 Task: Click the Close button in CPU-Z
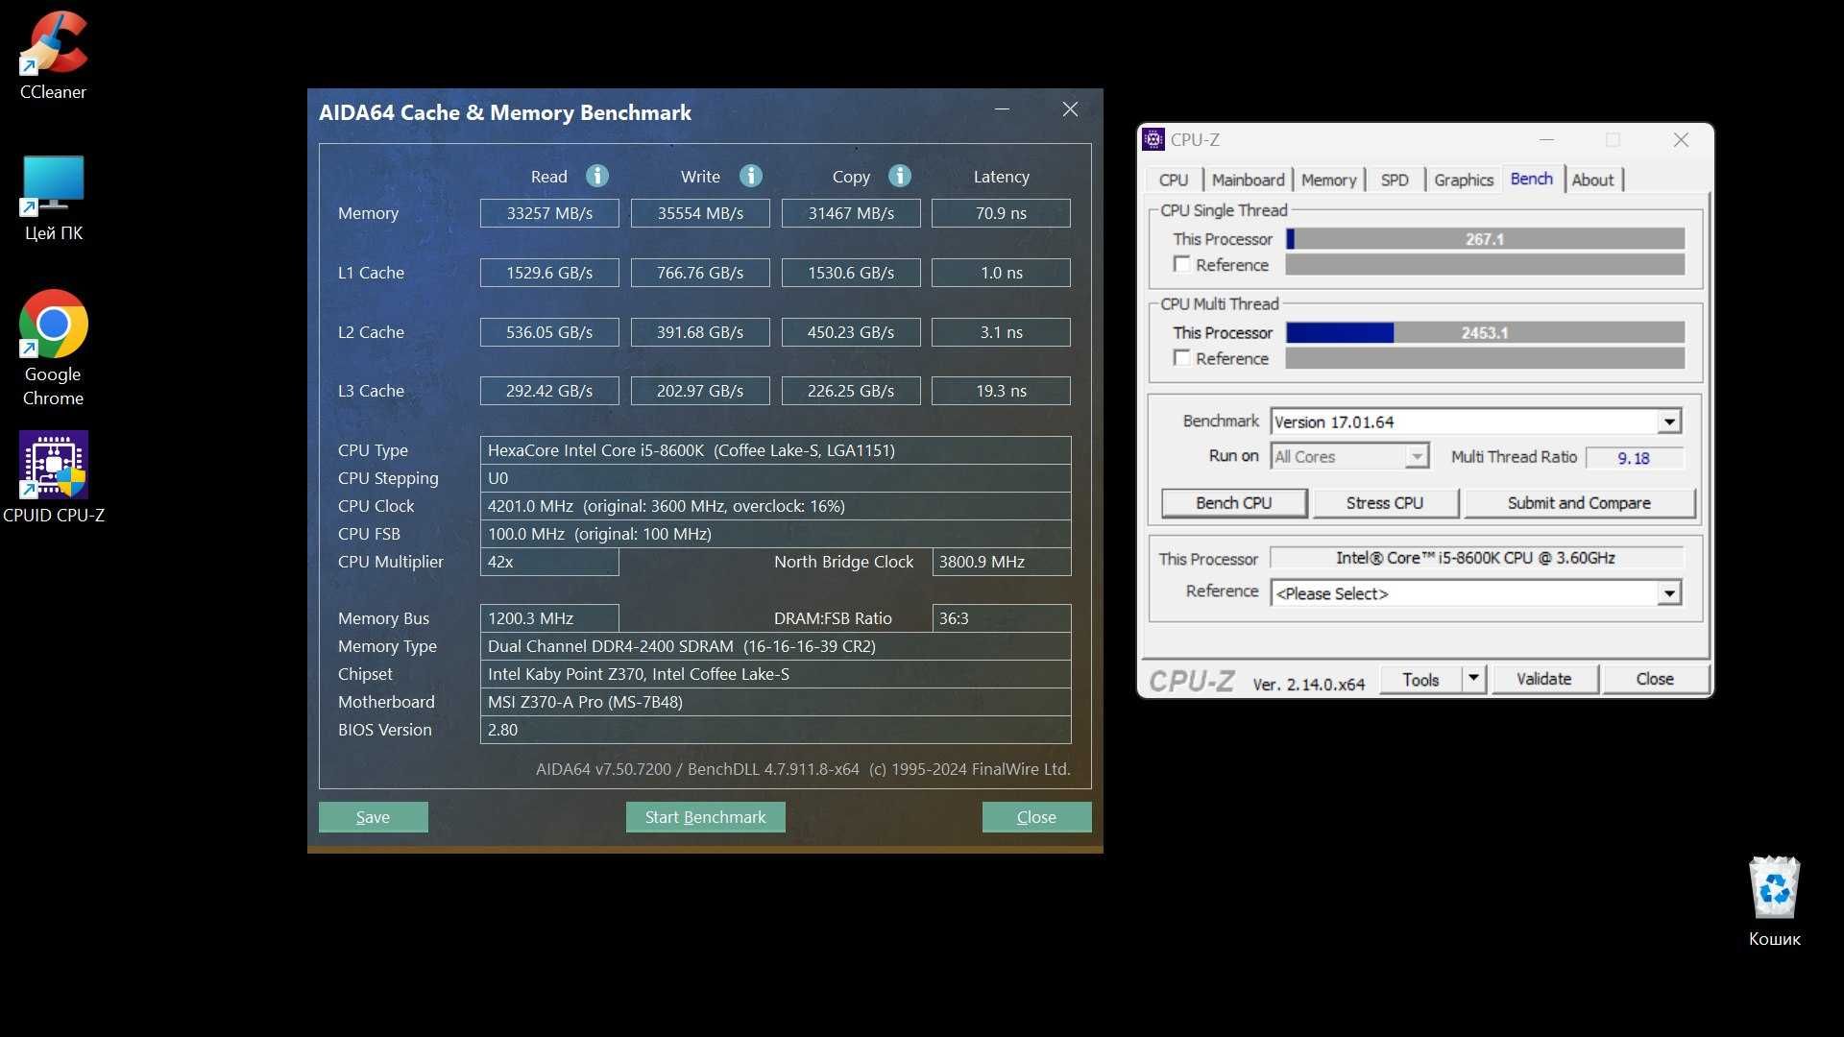[x=1655, y=679]
